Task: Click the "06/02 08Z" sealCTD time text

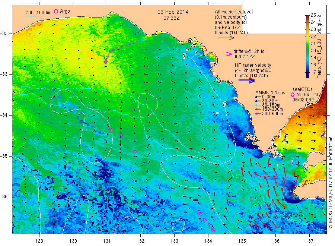Action: [x=303, y=100]
